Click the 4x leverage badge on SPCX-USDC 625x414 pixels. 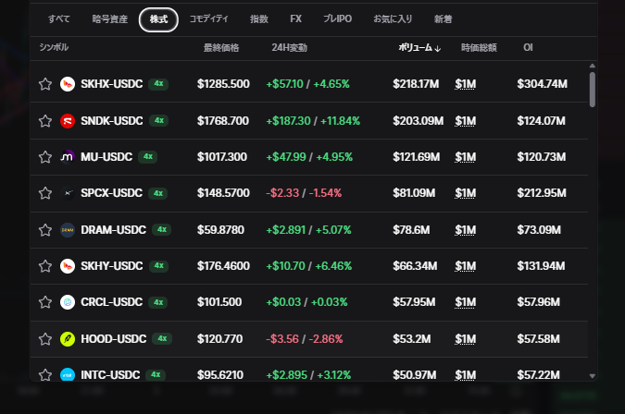[x=158, y=193]
